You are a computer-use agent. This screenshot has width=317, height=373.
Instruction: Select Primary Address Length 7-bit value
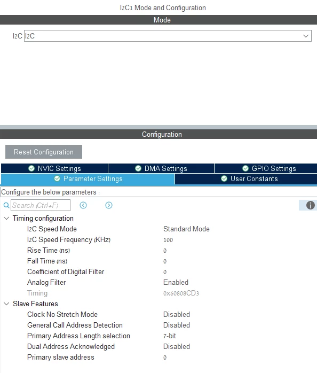click(170, 336)
